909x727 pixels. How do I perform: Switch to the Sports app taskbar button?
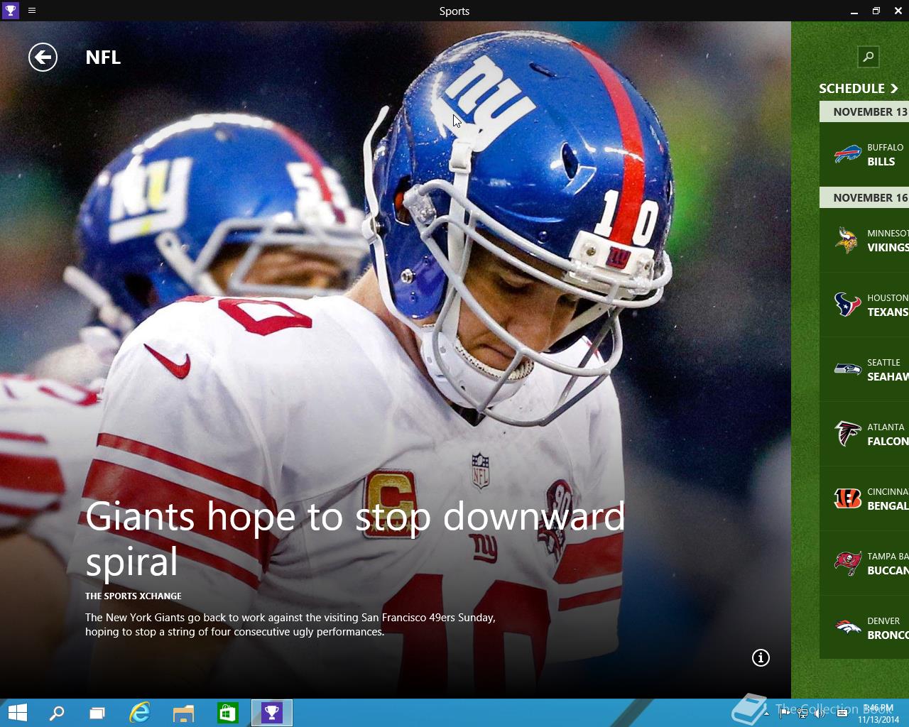pyautogui.click(x=272, y=713)
